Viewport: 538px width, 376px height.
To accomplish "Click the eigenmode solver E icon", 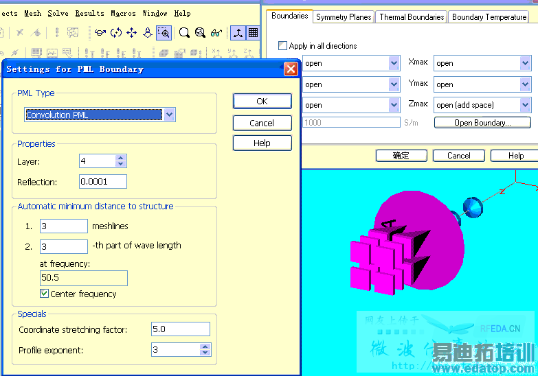I will (121, 53).
